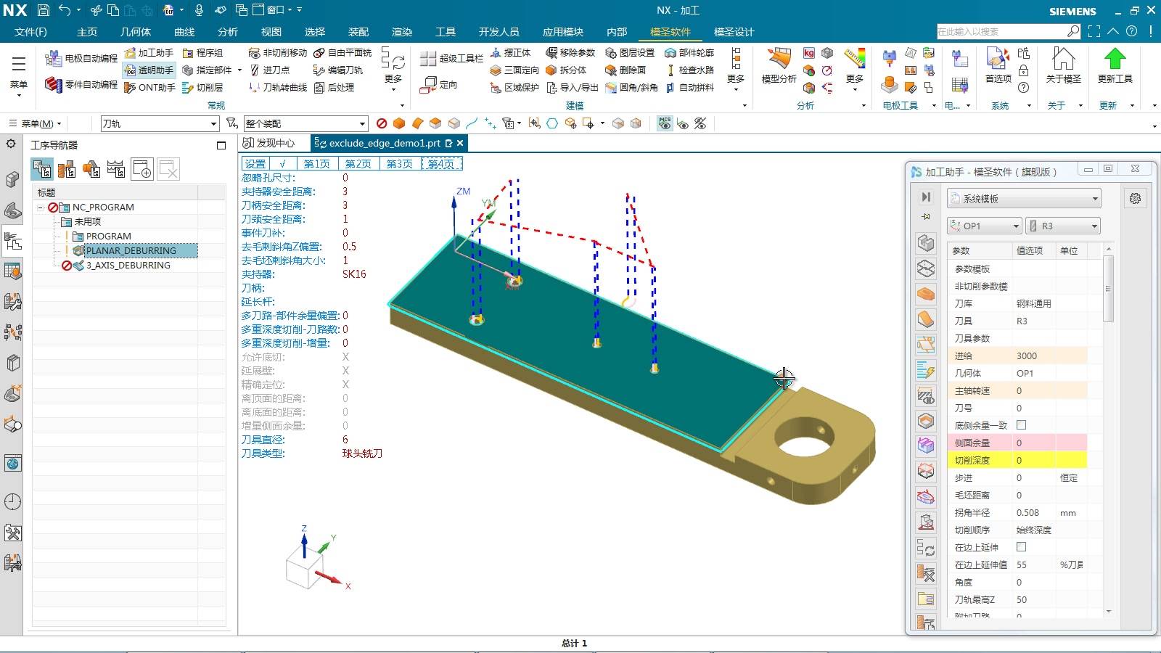Screen dimensions: 1161x653
Task: Click 设置 button in viewport
Action: (x=255, y=164)
